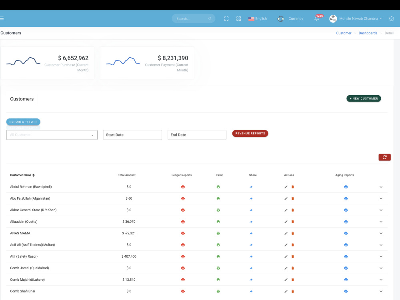The height and width of the screenshot is (300, 400).
Task: Share Akbar General Store (R.Y.Khan) record
Action: pyautogui.click(x=251, y=210)
